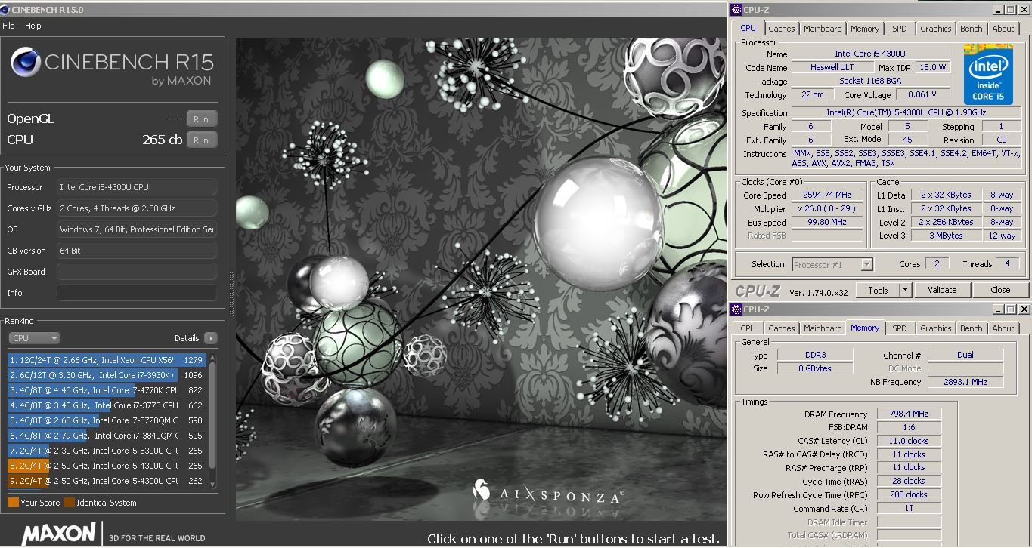Switch to Graphics tab in lower CPU-Z

pos(936,328)
